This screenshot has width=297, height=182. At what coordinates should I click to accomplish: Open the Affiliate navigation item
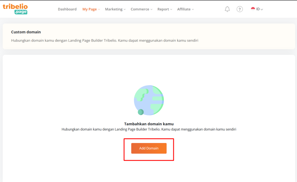(x=184, y=9)
